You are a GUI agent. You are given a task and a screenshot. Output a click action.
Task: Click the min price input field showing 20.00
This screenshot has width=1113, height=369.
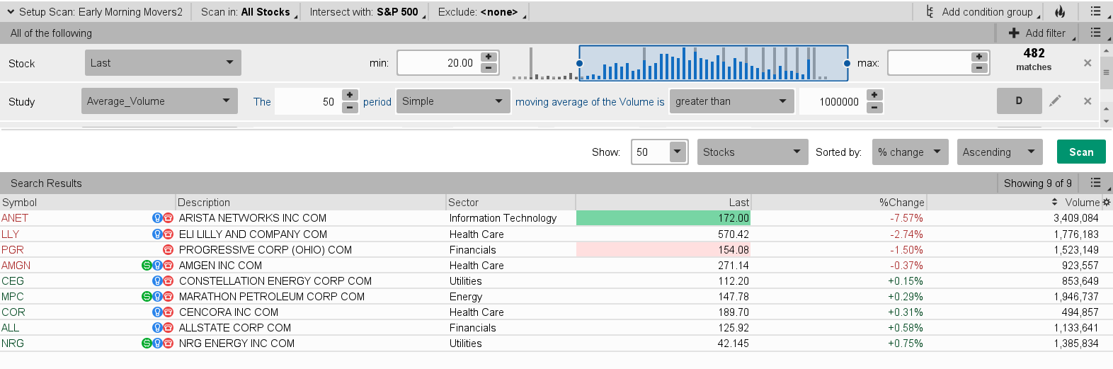coord(439,63)
